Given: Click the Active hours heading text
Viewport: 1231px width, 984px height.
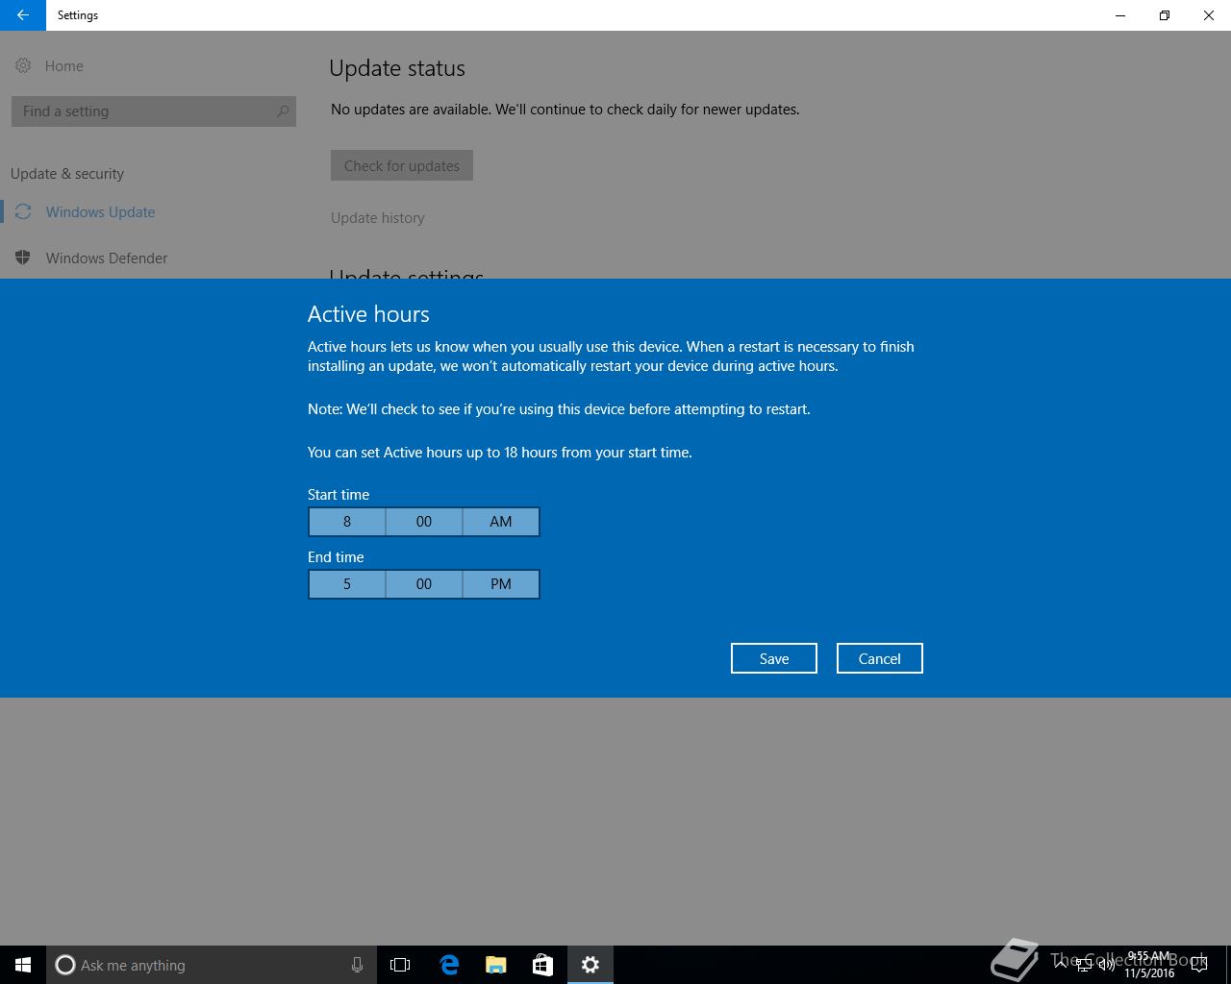Looking at the screenshot, I should coord(368,314).
